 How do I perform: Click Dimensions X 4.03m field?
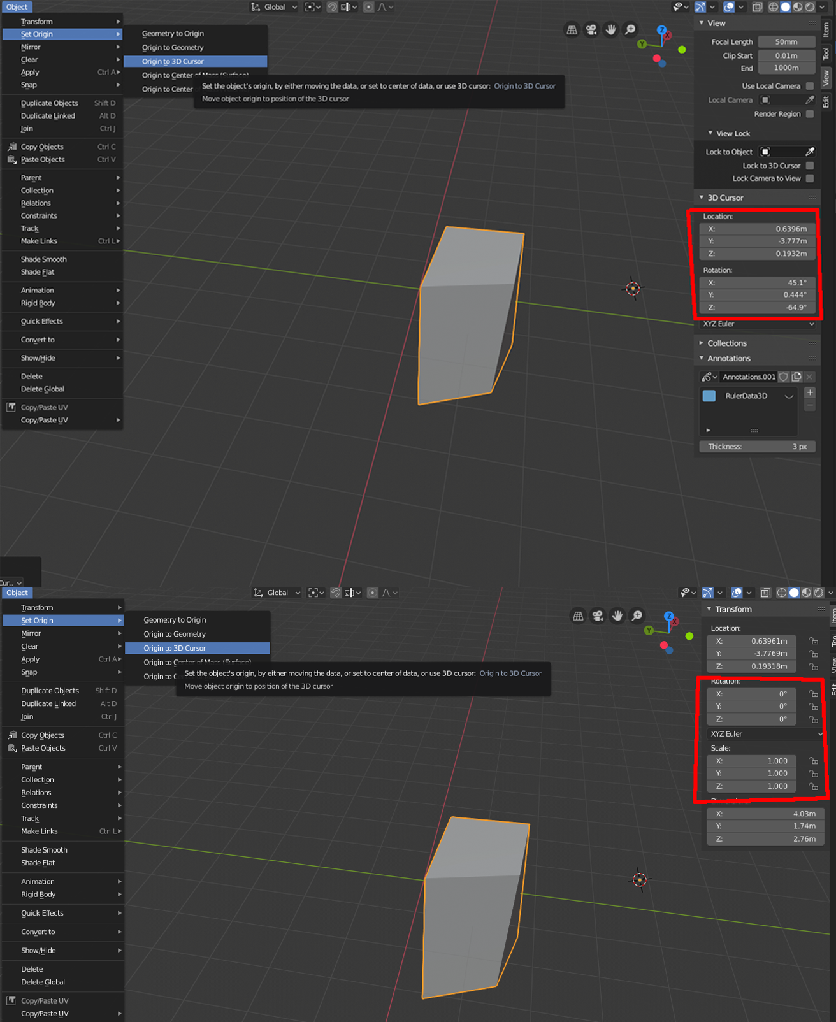[x=765, y=814]
